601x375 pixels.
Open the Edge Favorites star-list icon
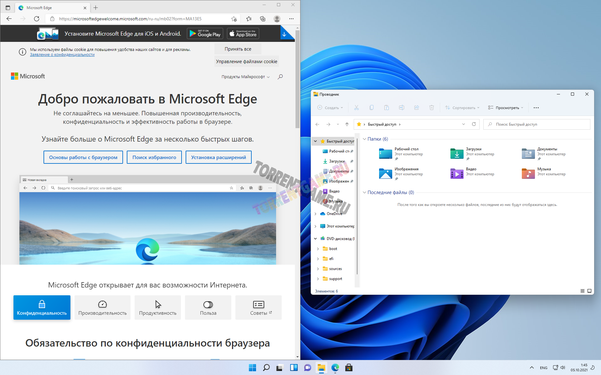[x=249, y=19]
